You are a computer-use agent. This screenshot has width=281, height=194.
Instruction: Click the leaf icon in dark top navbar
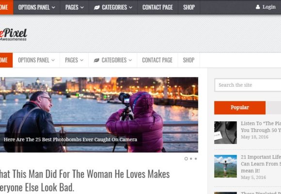pyautogui.click(x=97, y=7)
